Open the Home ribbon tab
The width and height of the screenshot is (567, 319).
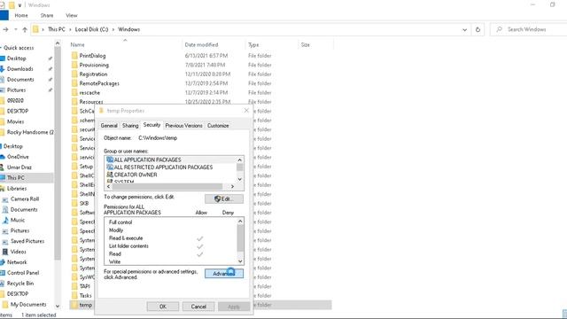[21, 16]
